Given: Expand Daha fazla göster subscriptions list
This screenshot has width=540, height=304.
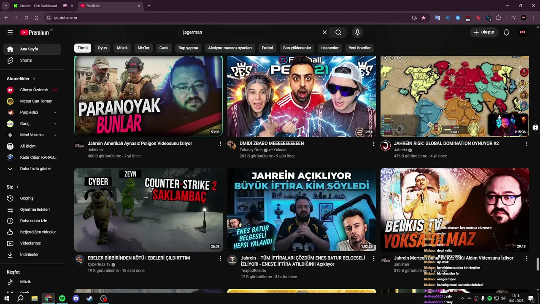Looking at the screenshot, I should 32,169.
